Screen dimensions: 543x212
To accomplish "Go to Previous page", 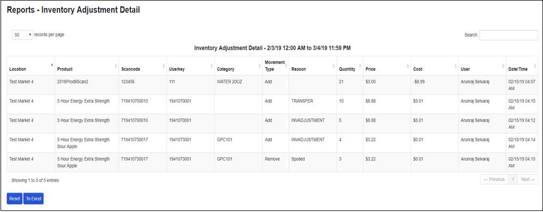I will [x=494, y=180].
